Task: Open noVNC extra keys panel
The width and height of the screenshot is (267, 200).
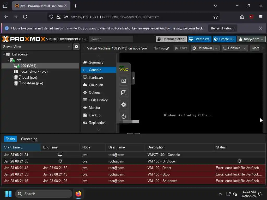Action: (x=124, y=81)
